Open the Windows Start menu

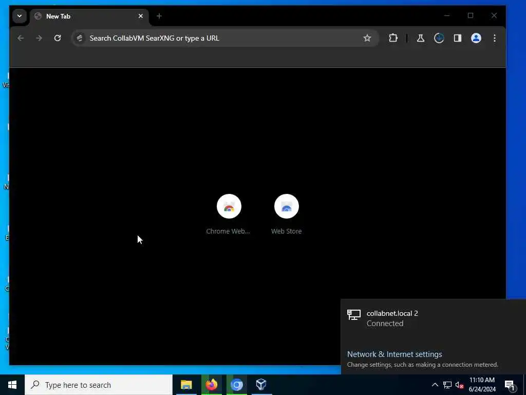coord(12,385)
